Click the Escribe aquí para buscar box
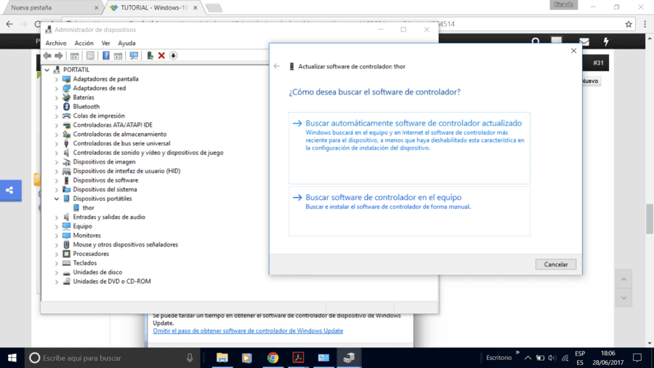This screenshot has height=368, width=654. [x=113, y=358]
